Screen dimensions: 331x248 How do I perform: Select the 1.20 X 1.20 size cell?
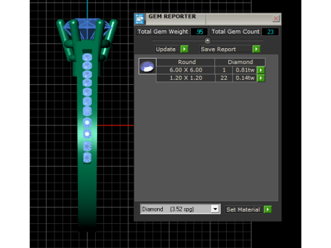pos(185,78)
